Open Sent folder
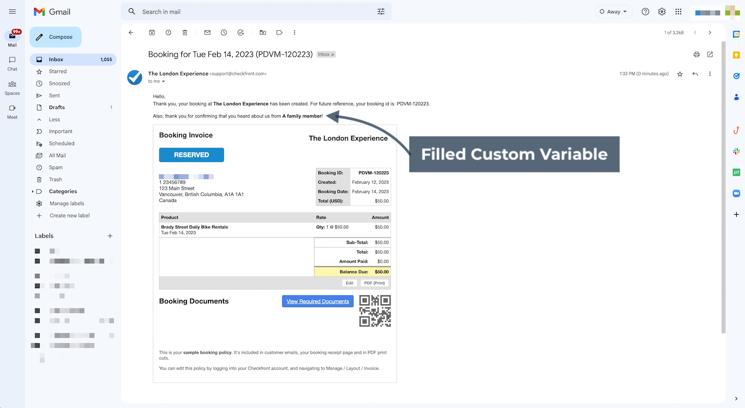The height and width of the screenshot is (408, 745). 73,95
